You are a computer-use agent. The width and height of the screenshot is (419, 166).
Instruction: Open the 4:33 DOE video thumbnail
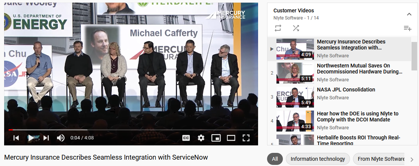click(x=295, y=121)
